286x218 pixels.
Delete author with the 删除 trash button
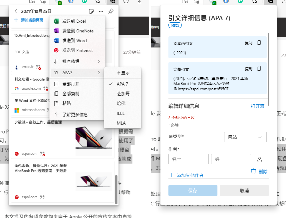coord(259,171)
